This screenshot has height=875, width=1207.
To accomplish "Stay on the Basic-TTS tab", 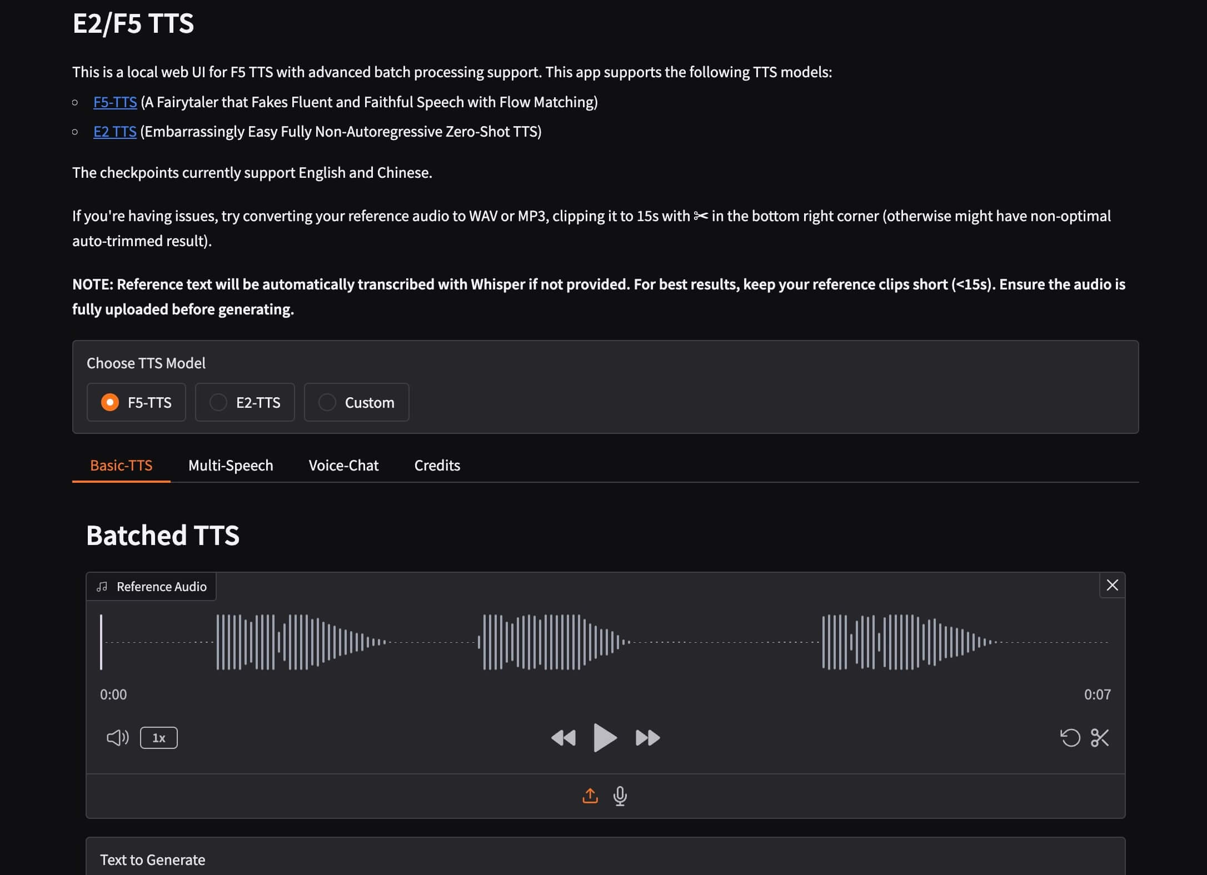I will pyautogui.click(x=121, y=466).
